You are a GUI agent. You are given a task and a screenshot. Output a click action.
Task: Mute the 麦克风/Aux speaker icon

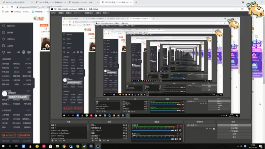[x=176, y=139]
